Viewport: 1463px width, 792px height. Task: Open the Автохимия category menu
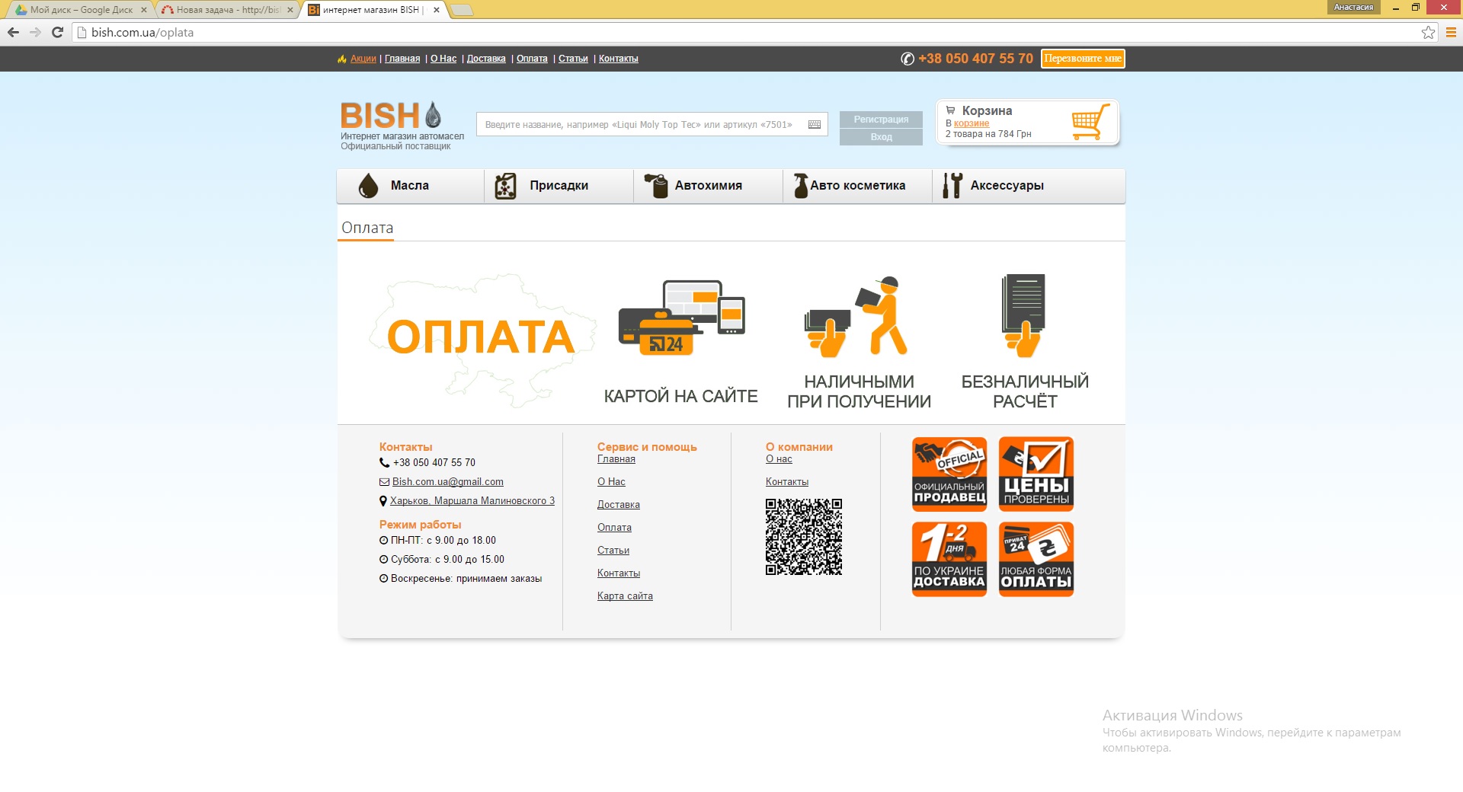[708, 186]
